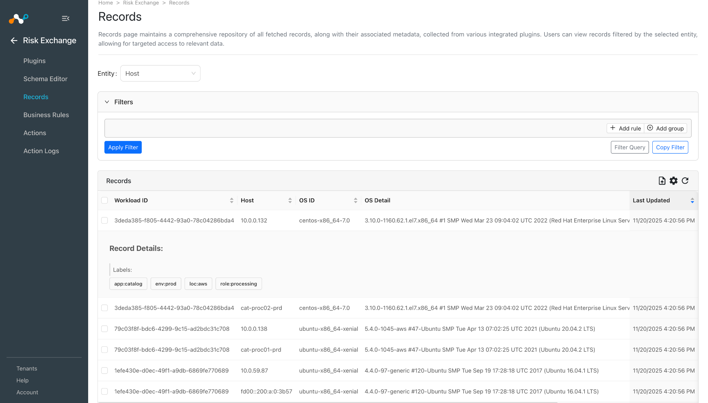The height and width of the screenshot is (403, 708).
Task: Sort by OS ID column arrows
Action: (355, 200)
